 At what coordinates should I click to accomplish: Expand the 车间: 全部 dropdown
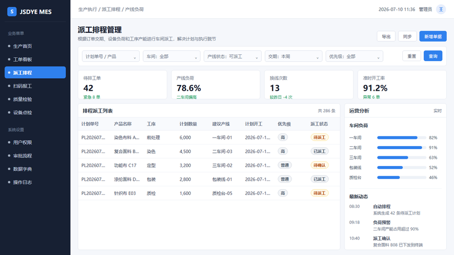pos(171,56)
